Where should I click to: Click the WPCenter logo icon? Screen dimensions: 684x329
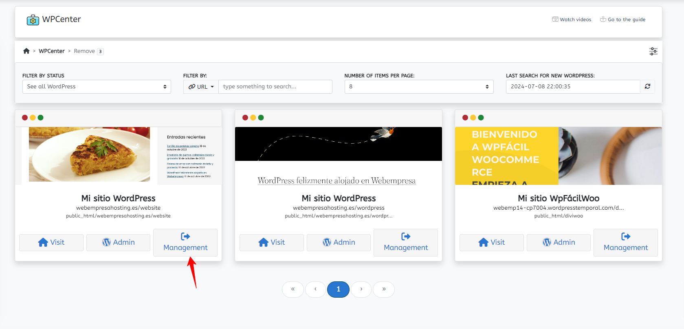pyautogui.click(x=33, y=20)
